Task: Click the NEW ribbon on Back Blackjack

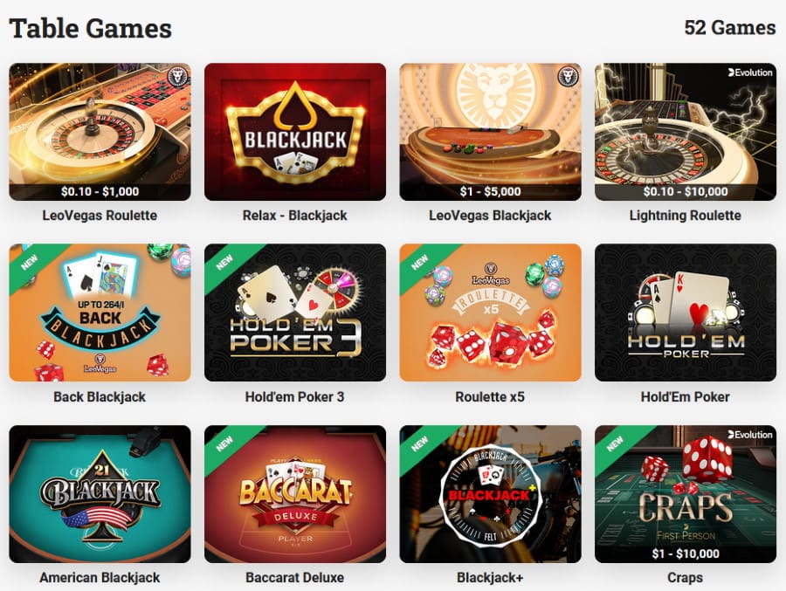Action: pos(29,262)
